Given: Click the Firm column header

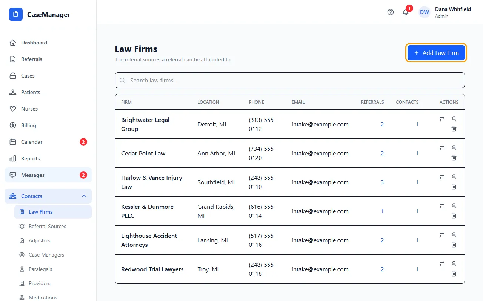Looking at the screenshot, I should (126, 102).
